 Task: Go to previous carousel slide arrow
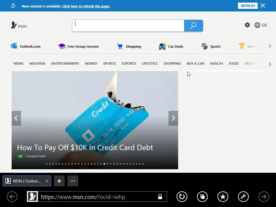pos(16,118)
